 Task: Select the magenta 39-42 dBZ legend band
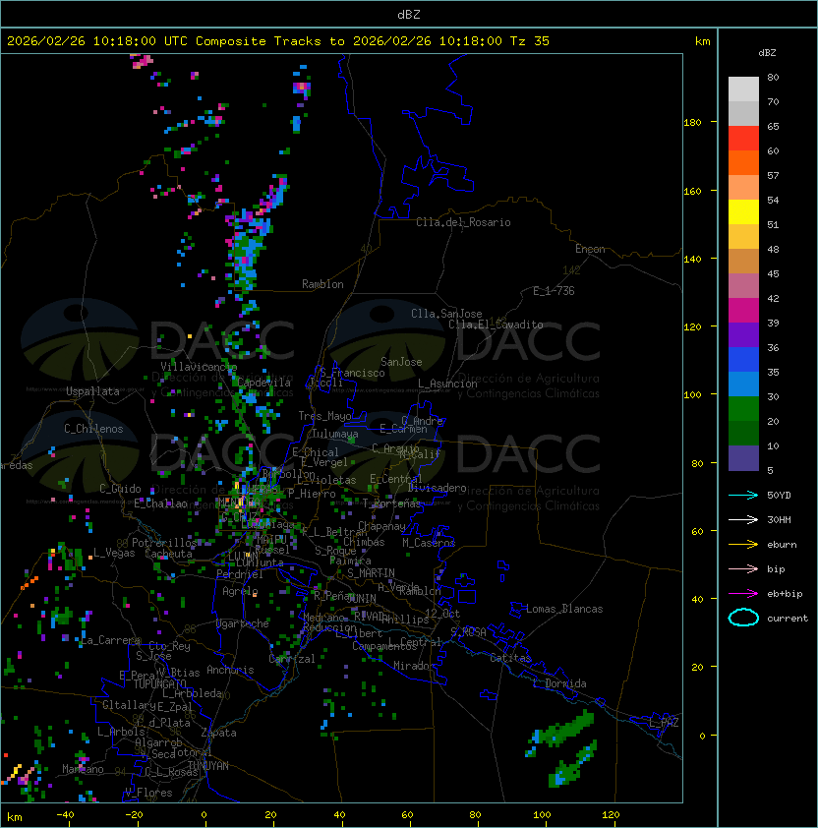coord(743,311)
